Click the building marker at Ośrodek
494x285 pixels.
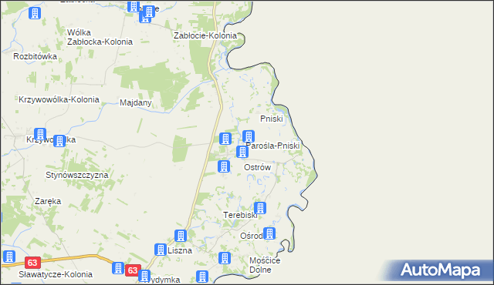point(269,233)
